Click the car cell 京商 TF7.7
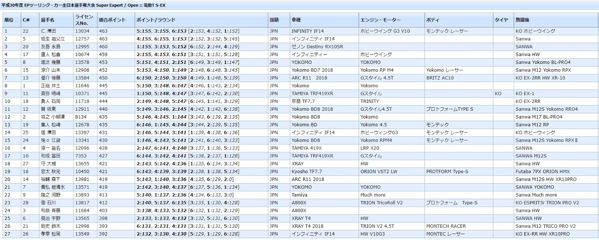 [303, 101]
